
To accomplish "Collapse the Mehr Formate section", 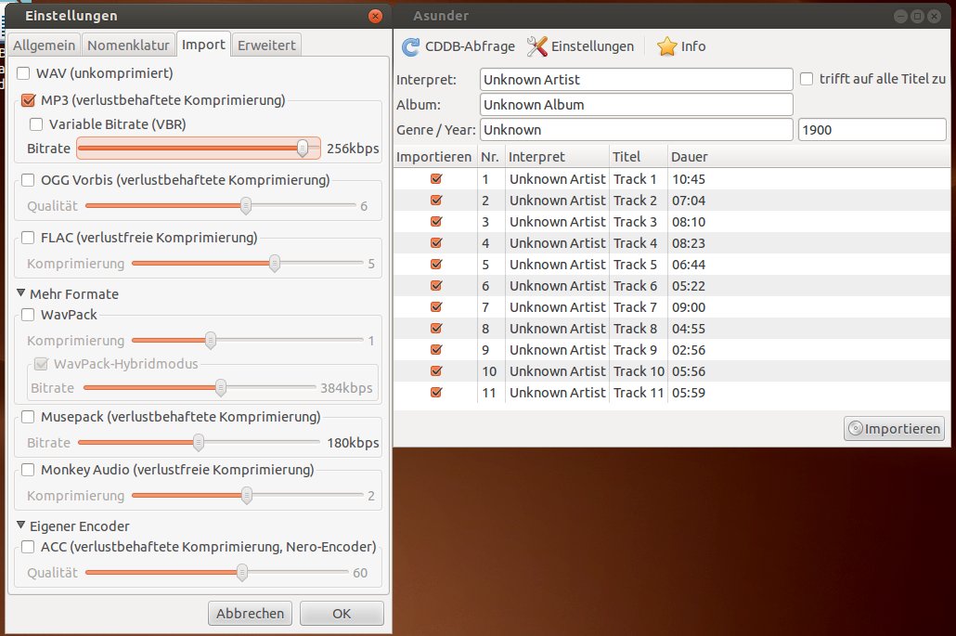I will pyautogui.click(x=20, y=293).
